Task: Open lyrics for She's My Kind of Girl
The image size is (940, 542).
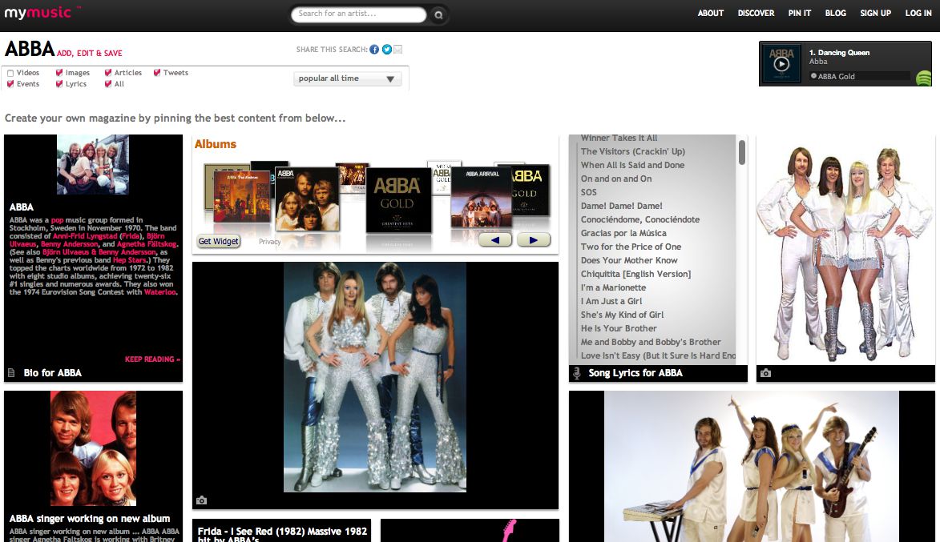Action: tap(622, 315)
